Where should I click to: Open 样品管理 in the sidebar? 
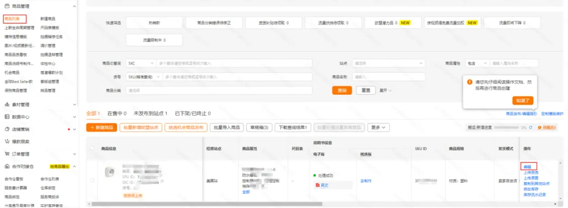48,91
